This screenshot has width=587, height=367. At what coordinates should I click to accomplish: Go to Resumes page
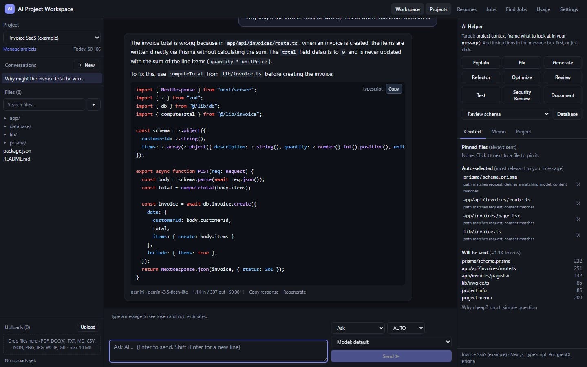point(467,9)
